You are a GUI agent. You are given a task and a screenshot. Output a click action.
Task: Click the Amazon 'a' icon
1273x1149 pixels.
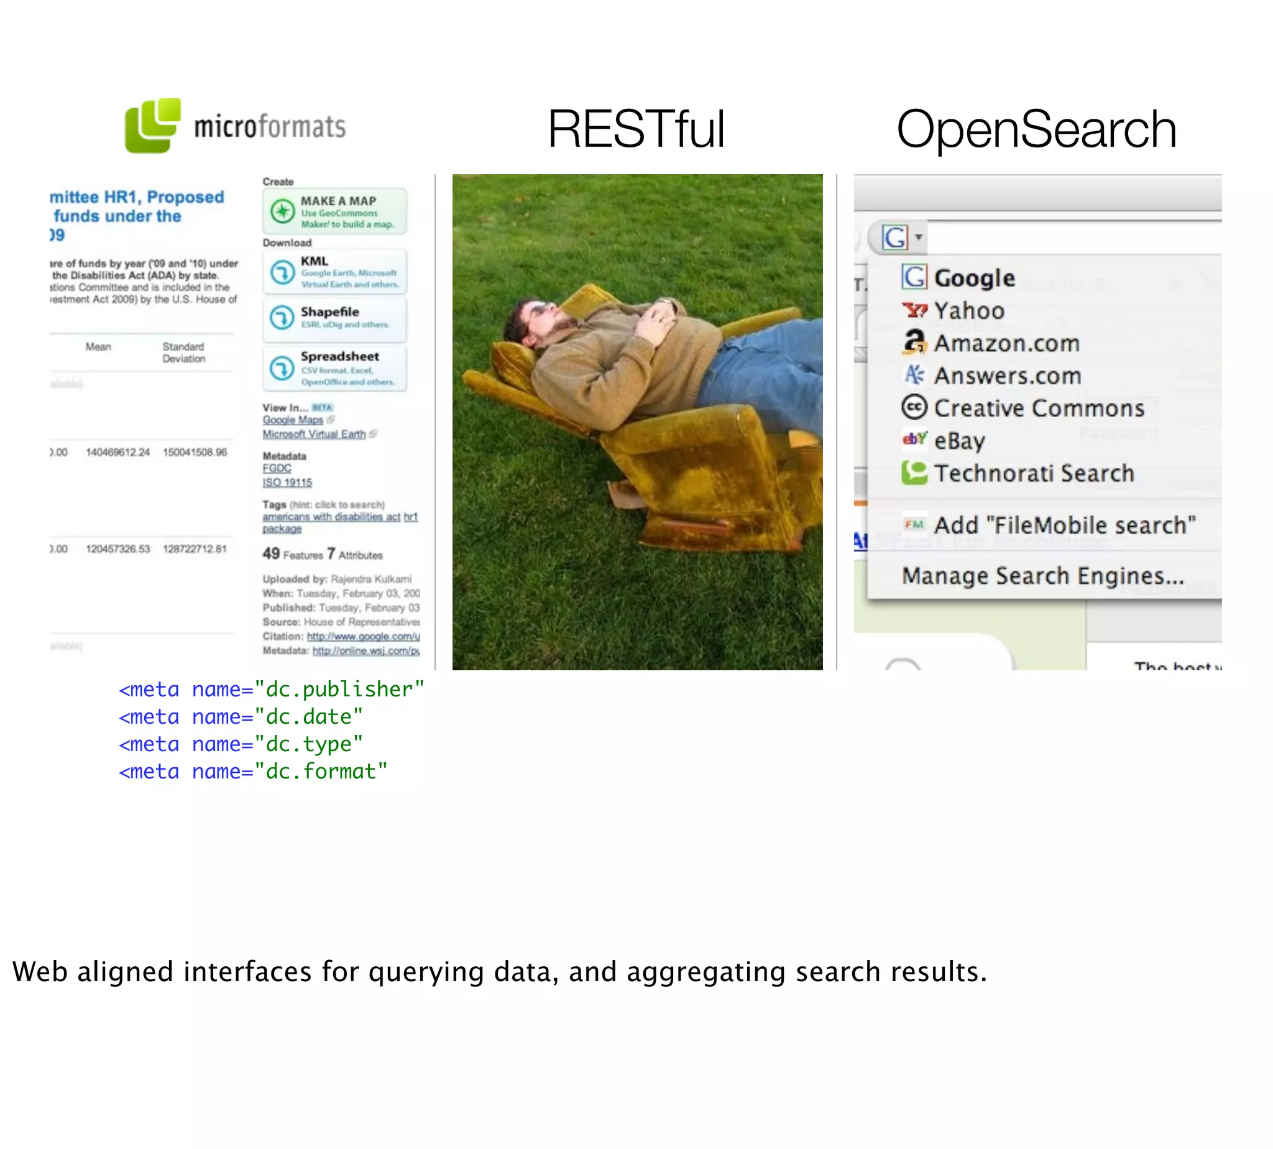[x=914, y=341]
